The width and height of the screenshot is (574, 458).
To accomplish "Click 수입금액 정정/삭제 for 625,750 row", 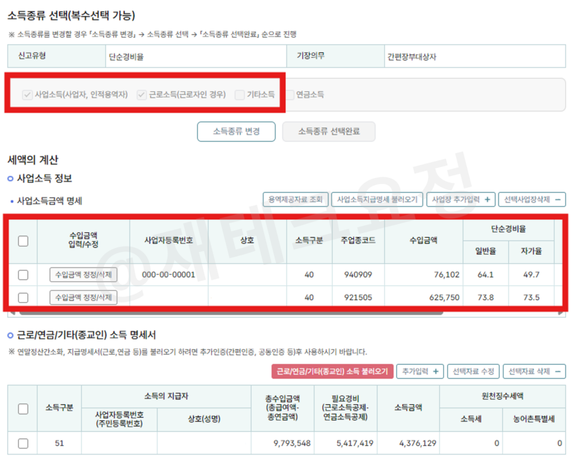I will click(84, 297).
